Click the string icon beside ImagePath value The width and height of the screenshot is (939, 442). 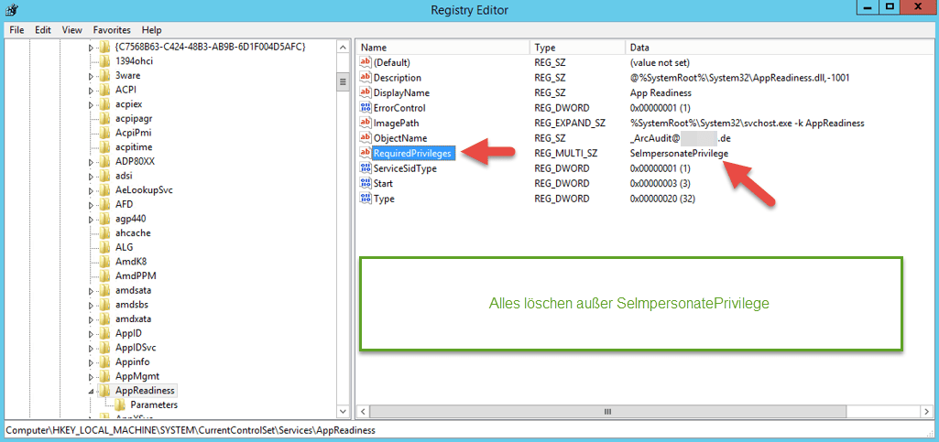366,123
